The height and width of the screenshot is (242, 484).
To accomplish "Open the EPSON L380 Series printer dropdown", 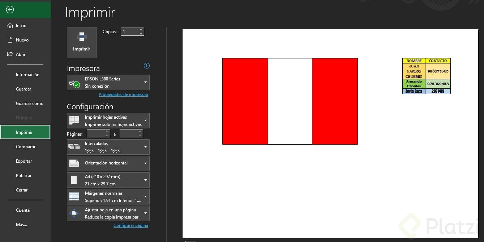I will [x=108, y=83].
